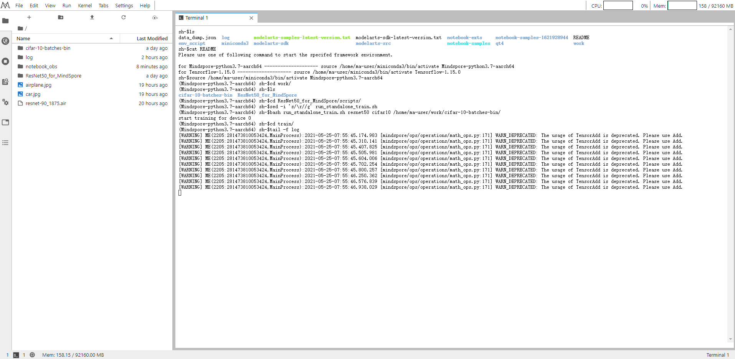Open the gears settings sidebar icon
Image resolution: width=735 pixels, height=359 pixels.
5,102
